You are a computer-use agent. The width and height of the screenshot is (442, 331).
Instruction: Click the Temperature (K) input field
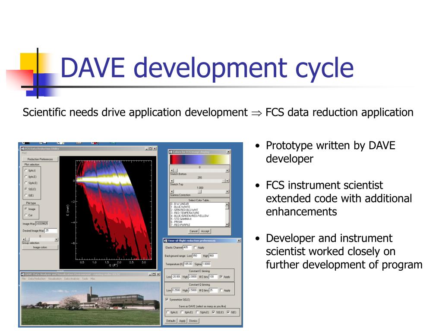click(188, 264)
